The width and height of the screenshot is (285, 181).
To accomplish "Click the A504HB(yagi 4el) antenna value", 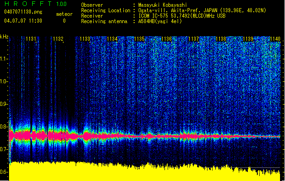I will (x=160, y=21).
